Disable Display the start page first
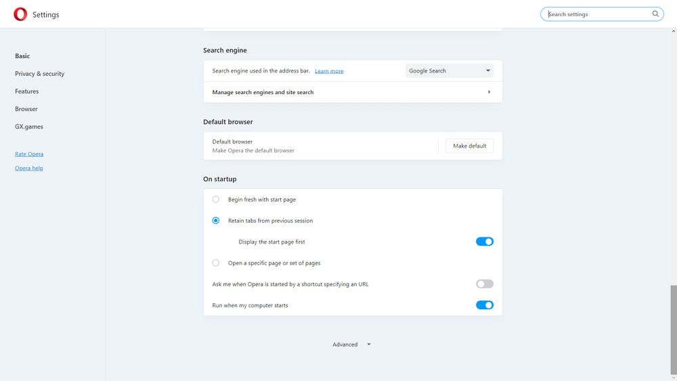Image resolution: width=677 pixels, height=381 pixels. coord(484,242)
